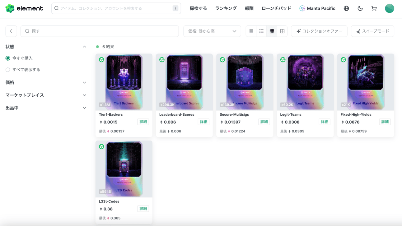
Task: Open the shopping cart
Action: tap(374, 8)
